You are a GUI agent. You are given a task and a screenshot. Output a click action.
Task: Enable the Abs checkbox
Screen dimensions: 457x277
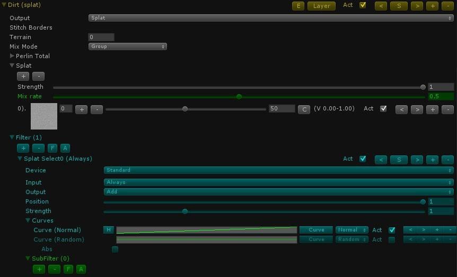(115, 249)
